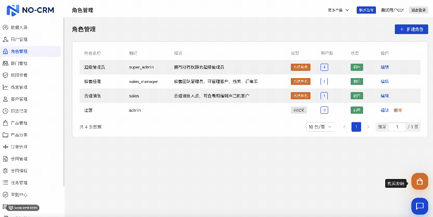Click the 用户数 column header
The height and width of the screenshot is (217, 433).
click(327, 53)
